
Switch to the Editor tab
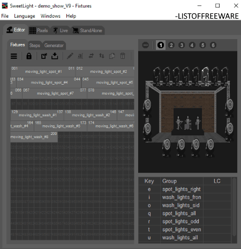pyautogui.click(x=16, y=30)
